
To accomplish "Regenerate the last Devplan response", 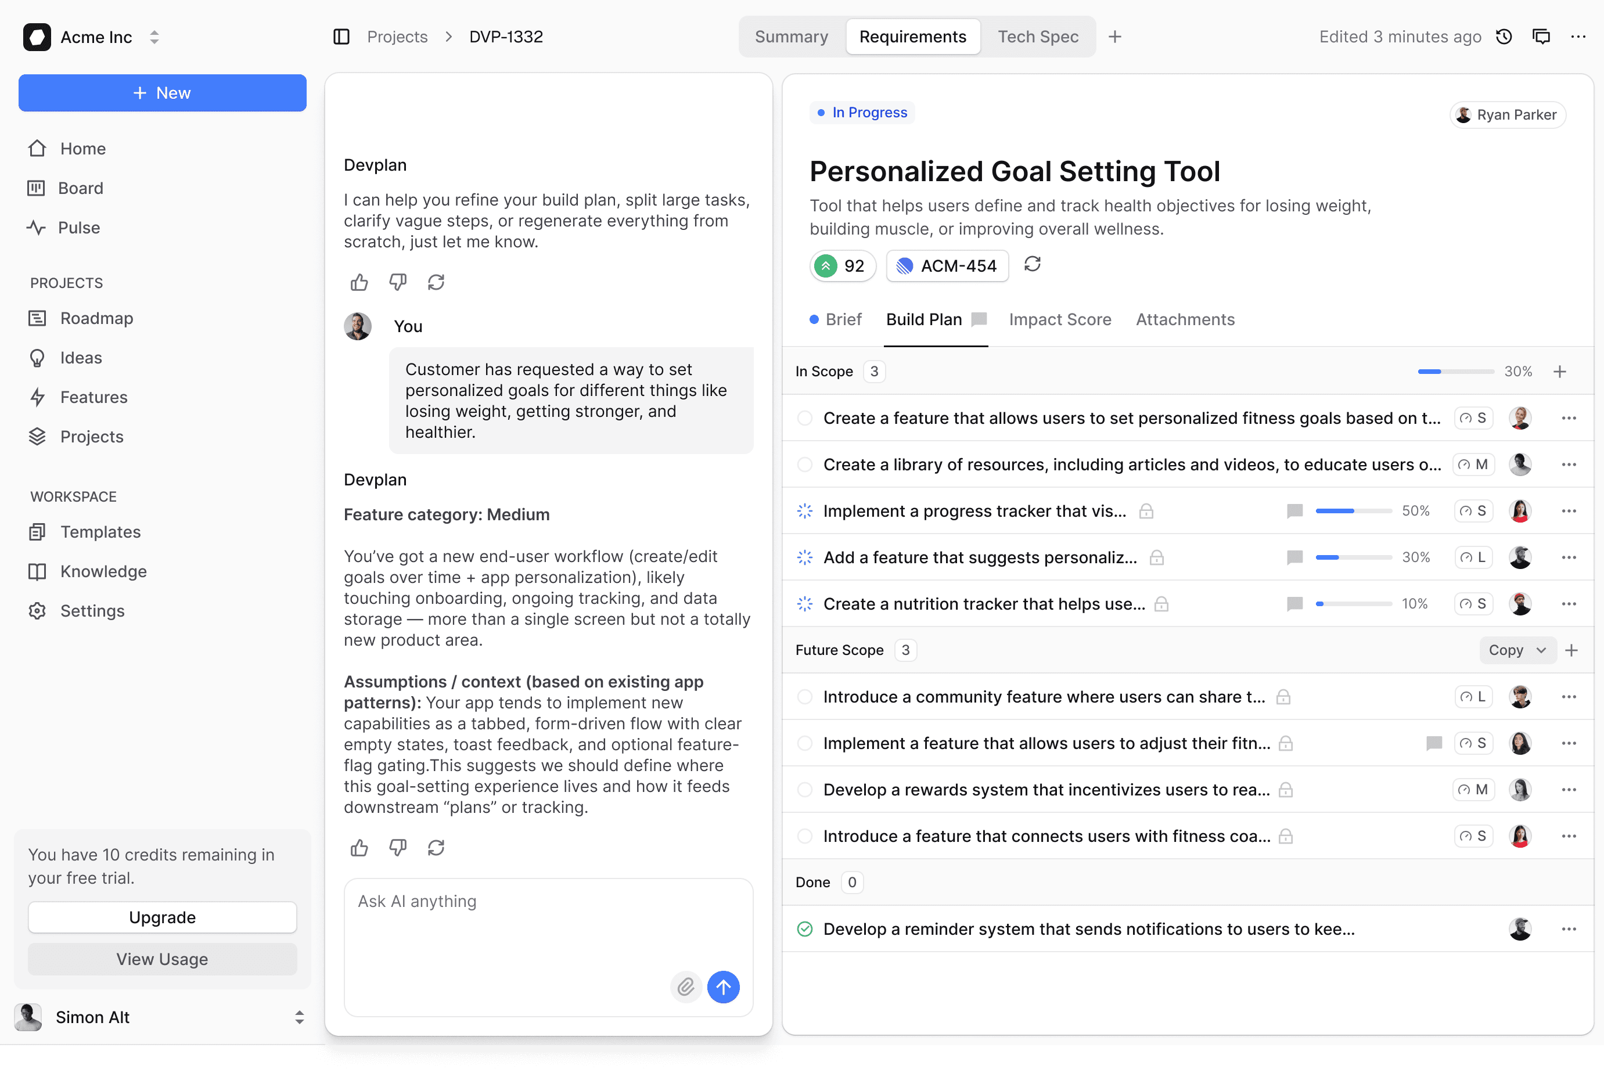I will 436,848.
